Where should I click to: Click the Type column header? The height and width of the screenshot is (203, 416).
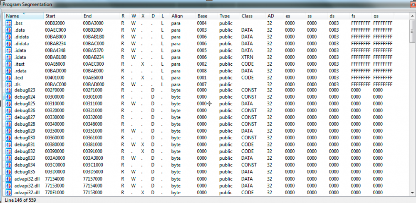point(225,16)
